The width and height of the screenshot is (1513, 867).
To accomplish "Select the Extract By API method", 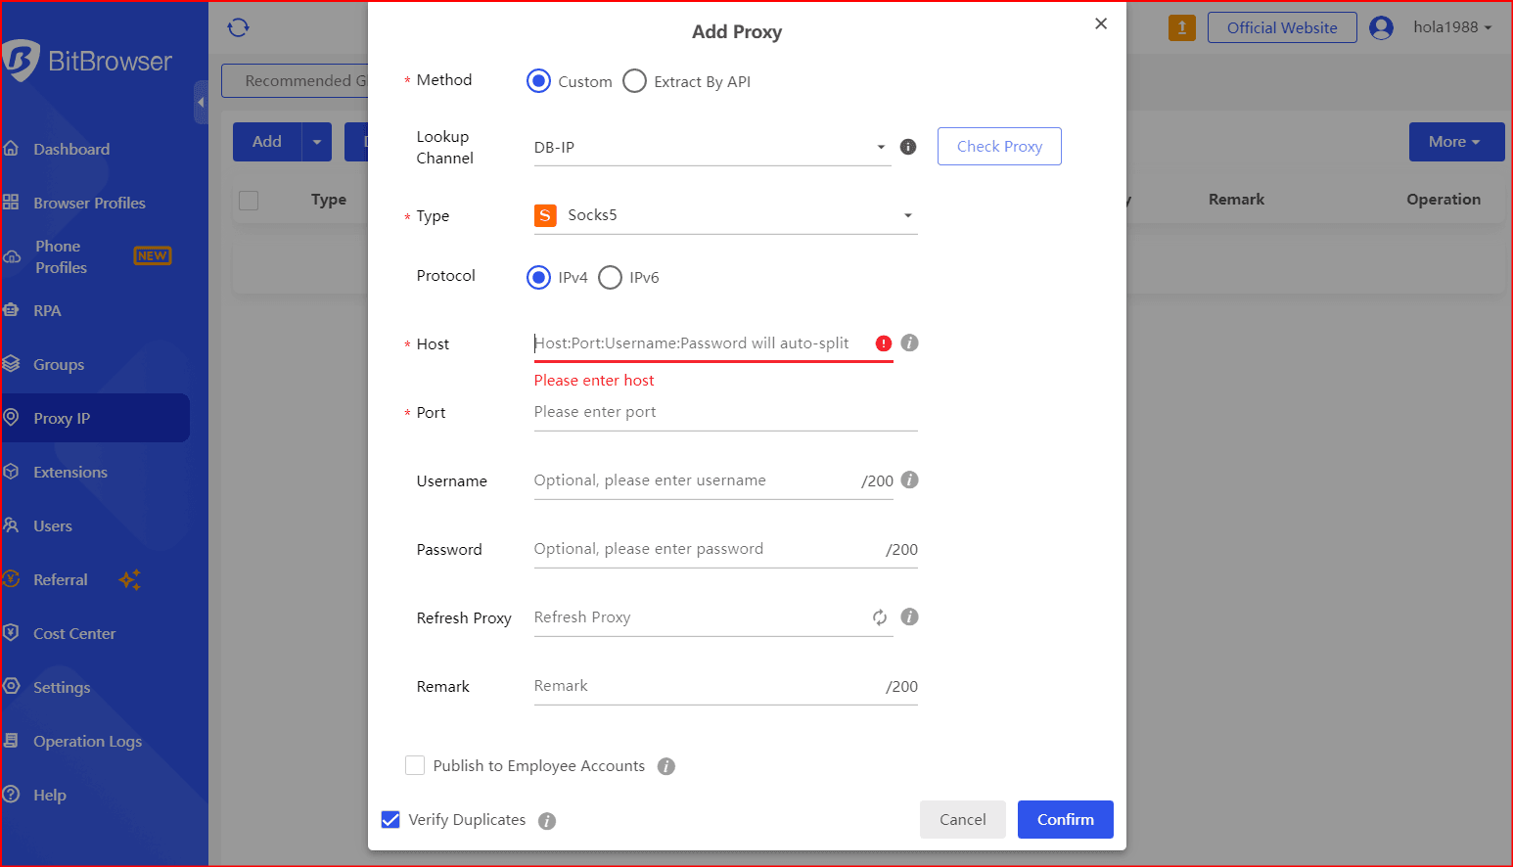I will click(635, 81).
